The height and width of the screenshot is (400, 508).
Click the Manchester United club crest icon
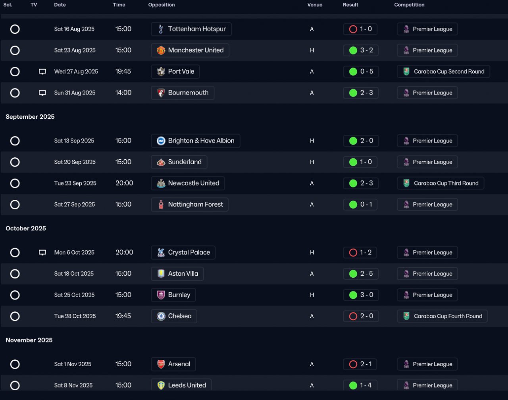coord(161,50)
